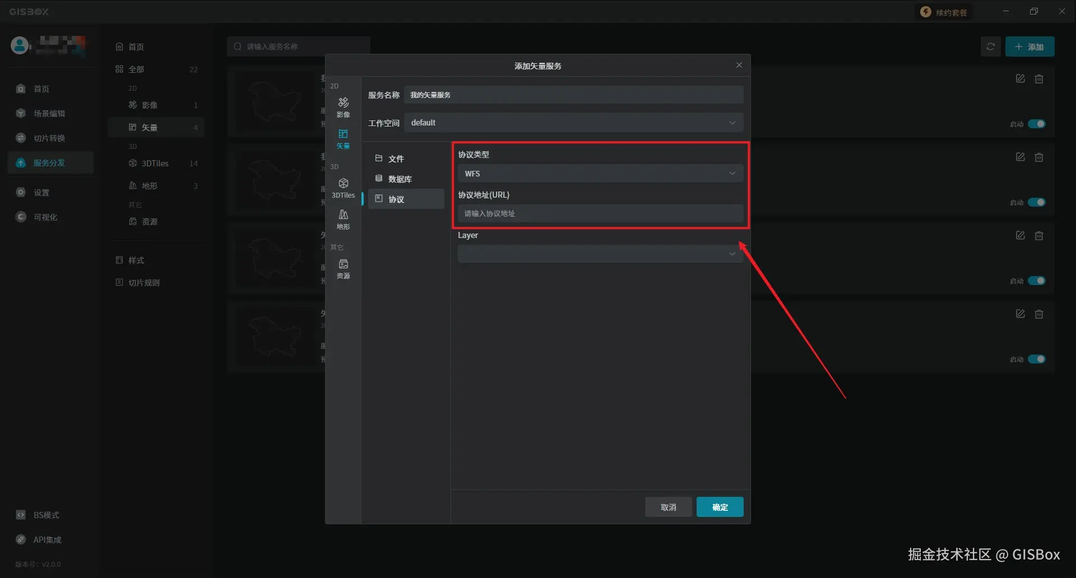This screenshot has height=578, width=1076.
Task: Focus the 服务名称 input field
Action: click(574, 95)
